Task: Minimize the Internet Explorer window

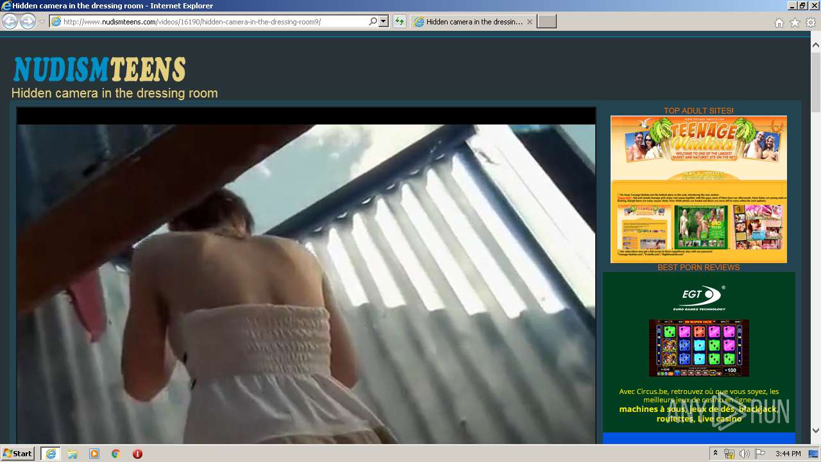Action: [x=792, y=6]
